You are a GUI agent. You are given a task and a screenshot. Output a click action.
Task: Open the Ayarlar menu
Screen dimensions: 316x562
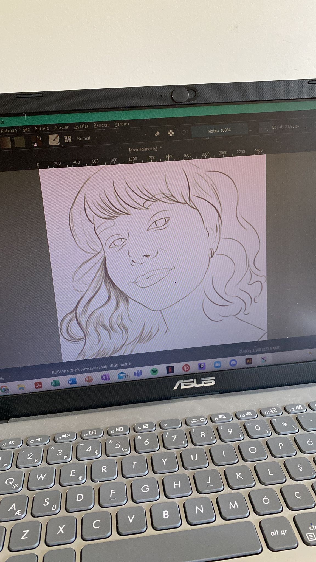pos(81,126)
